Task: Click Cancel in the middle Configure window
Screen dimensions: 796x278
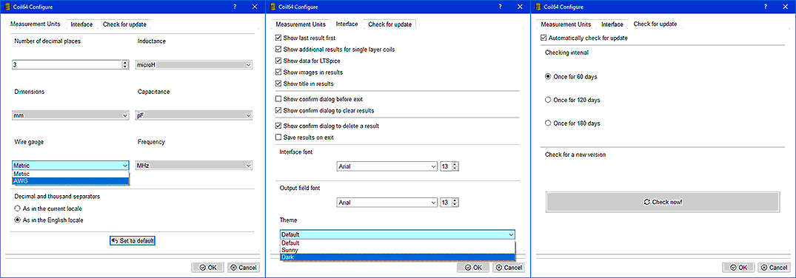Action: coord(509,268)
